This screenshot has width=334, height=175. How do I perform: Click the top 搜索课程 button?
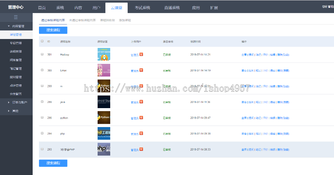point(53,30)
